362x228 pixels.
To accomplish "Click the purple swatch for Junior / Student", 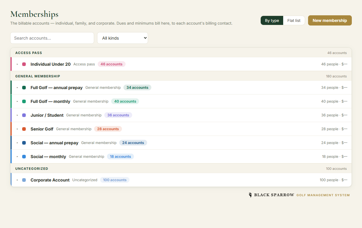I will coord(24,115).
